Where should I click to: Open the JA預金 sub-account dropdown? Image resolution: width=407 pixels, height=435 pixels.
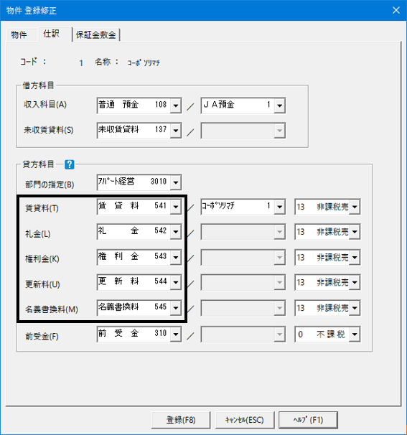pyautogui.click(x=280, y=106)
